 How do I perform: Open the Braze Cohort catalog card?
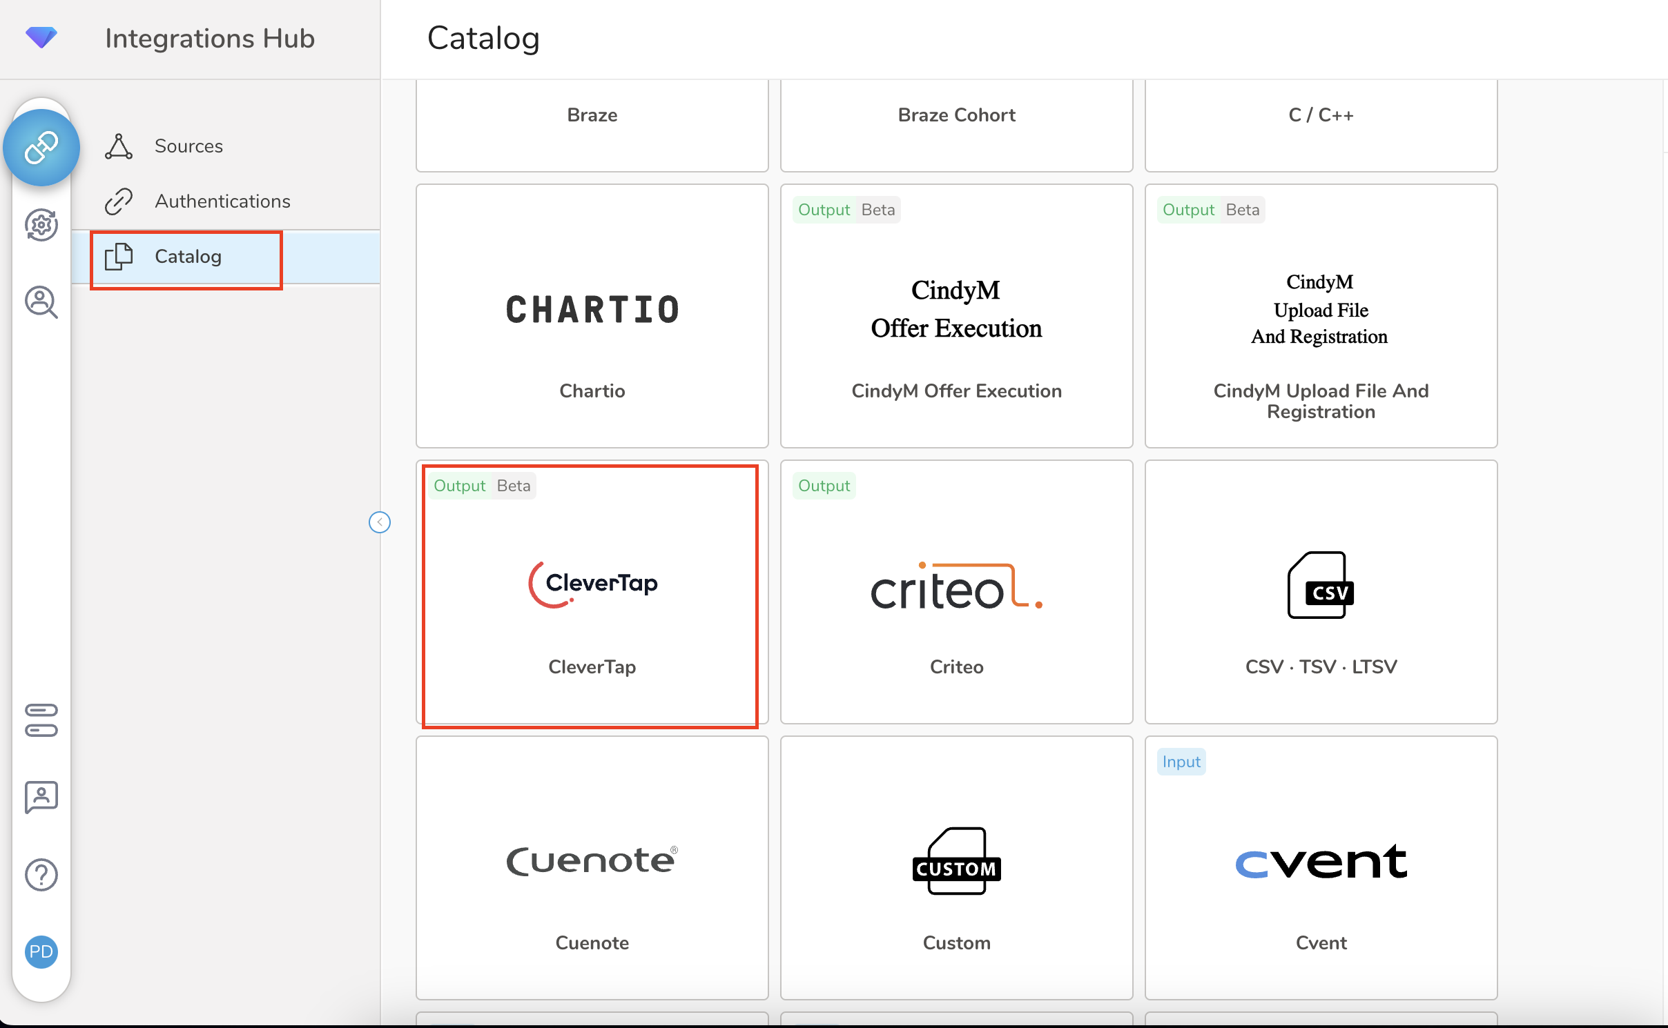[x=957, y=125]
